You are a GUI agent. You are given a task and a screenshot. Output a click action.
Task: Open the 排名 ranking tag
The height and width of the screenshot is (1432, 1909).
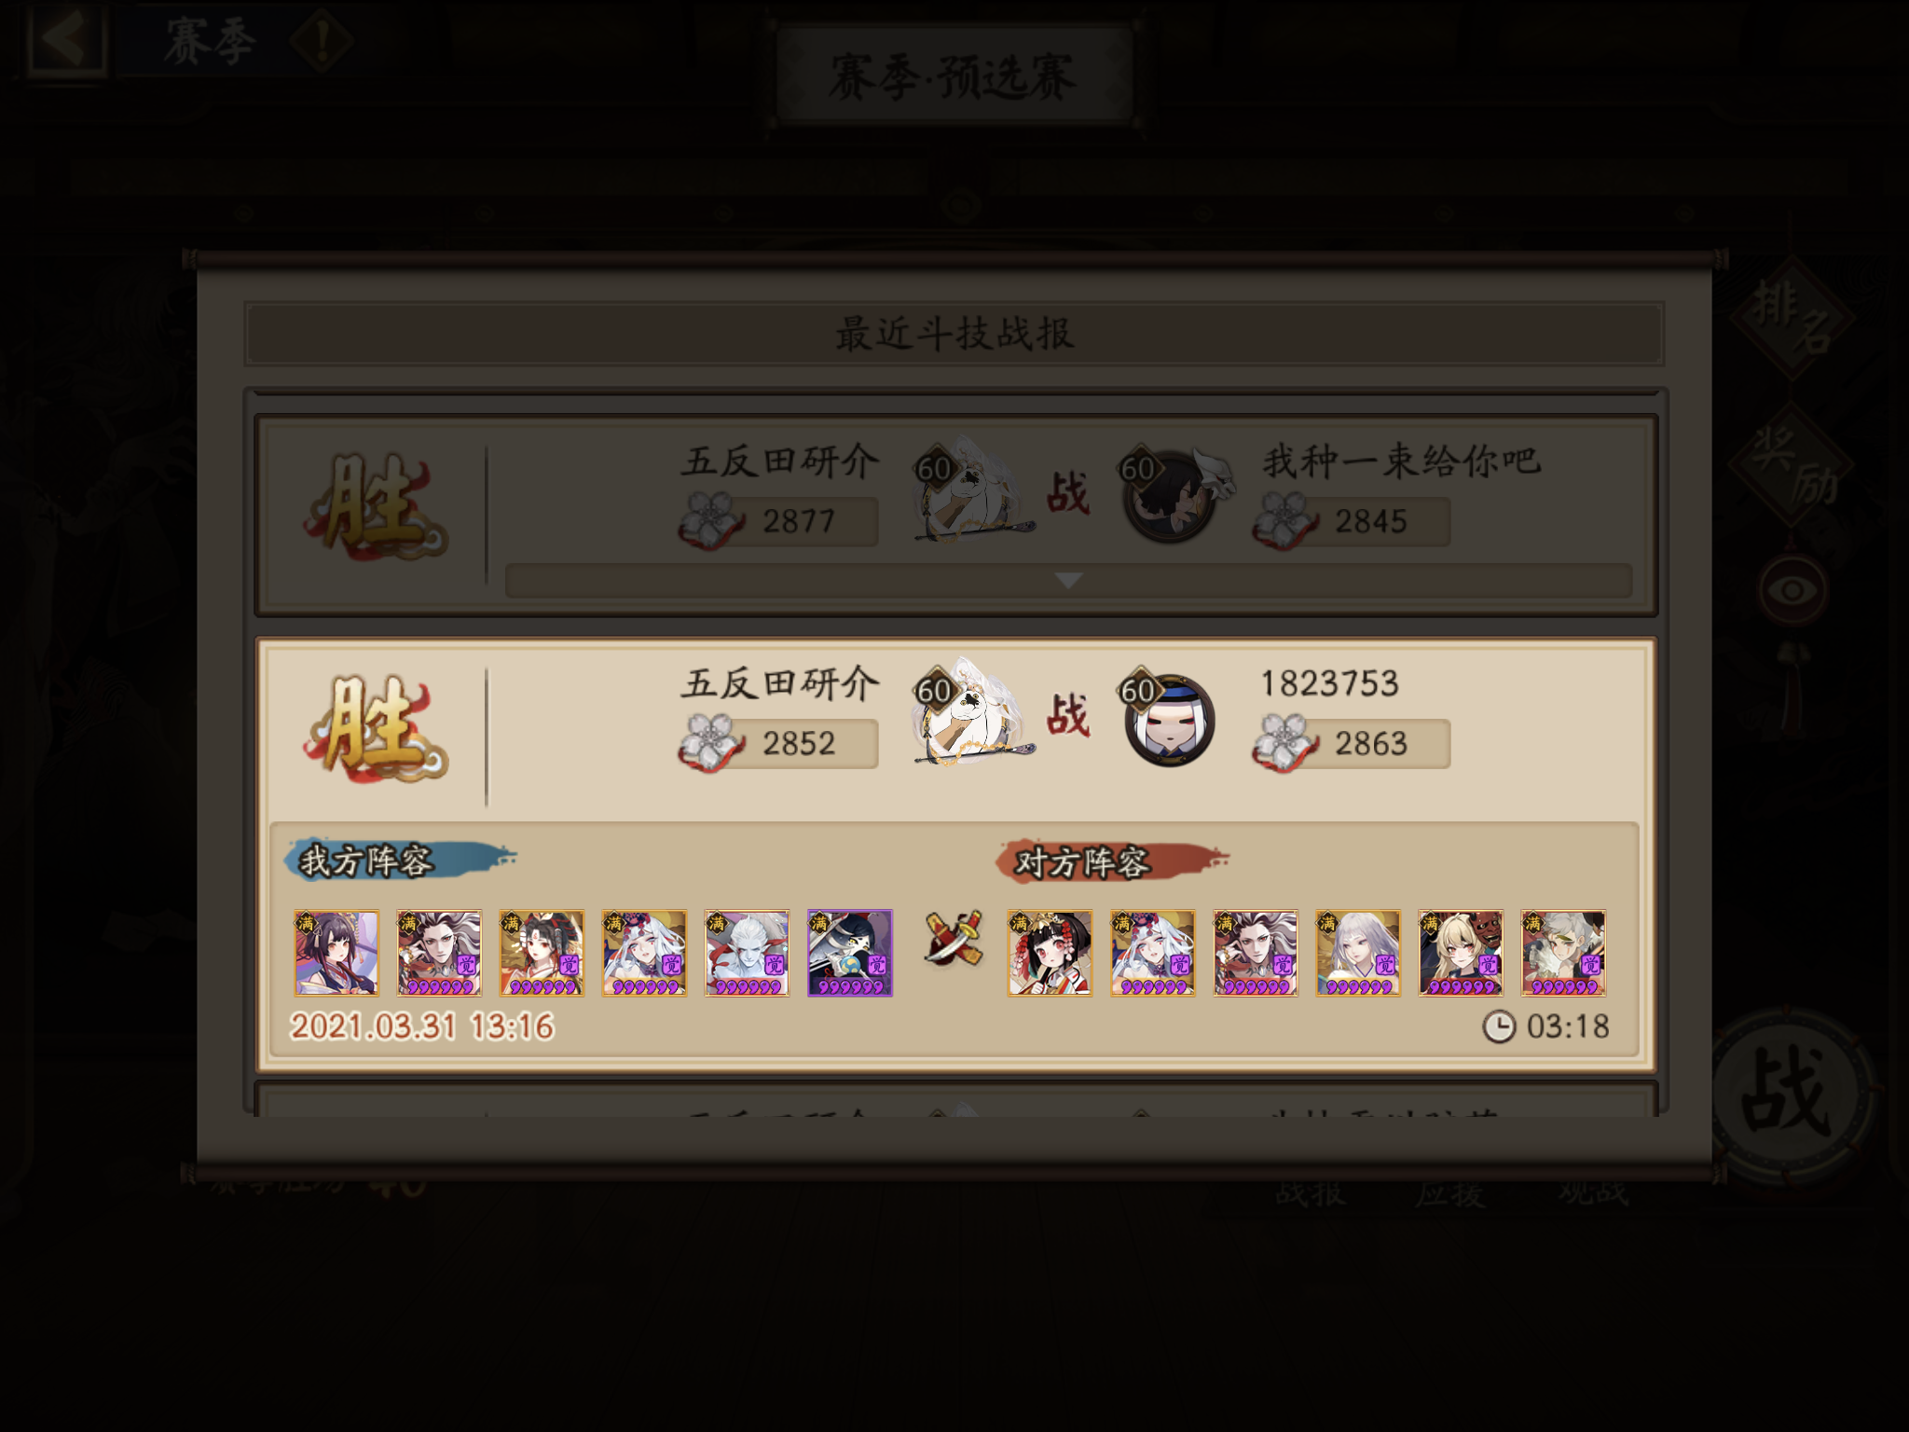pos(1792,319)
